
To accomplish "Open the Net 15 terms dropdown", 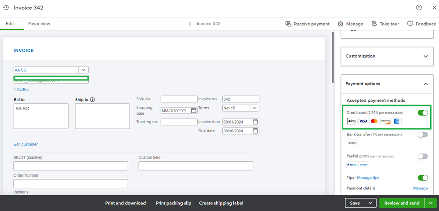I will 254,108.
